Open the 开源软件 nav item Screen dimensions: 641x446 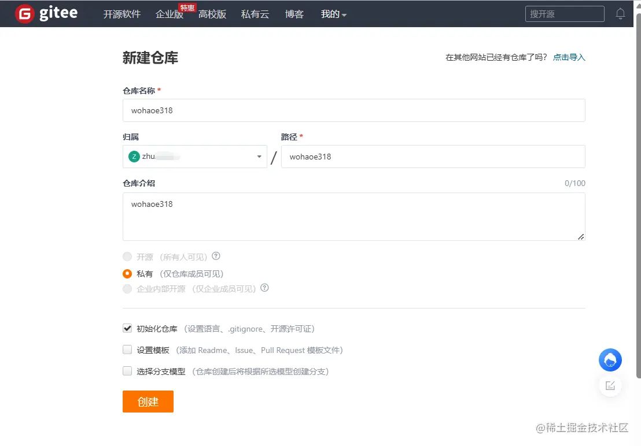pyautogui.click(x=122, y=14)
